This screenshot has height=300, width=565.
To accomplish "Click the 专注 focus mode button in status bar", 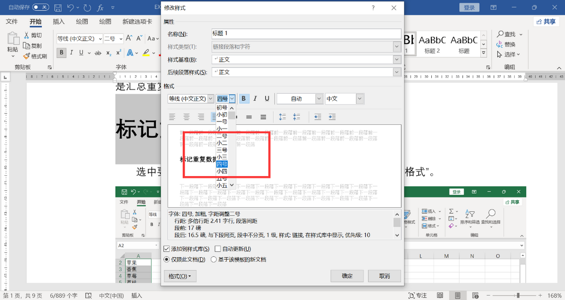I will 417,296.
